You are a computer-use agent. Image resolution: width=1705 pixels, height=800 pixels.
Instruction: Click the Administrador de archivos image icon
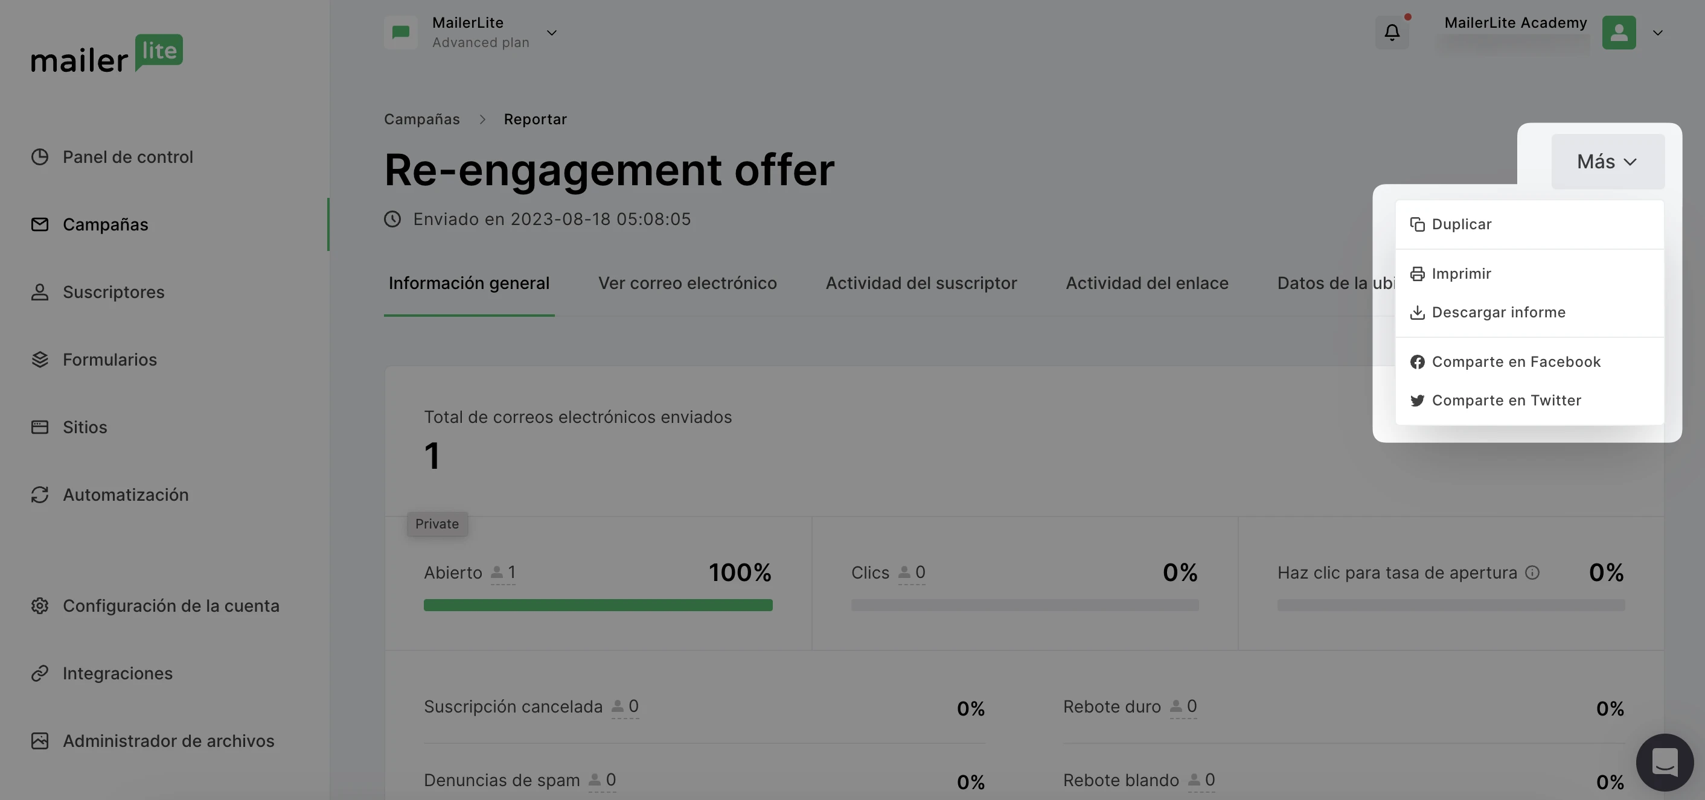[x=40, y=740]
